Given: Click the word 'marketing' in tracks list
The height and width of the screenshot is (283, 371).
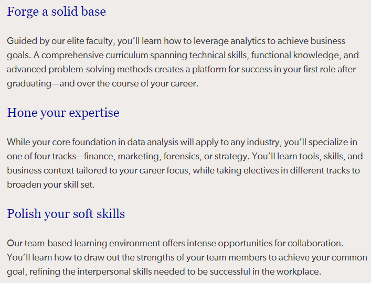Looking at the screenshot, I should (138, 156).
